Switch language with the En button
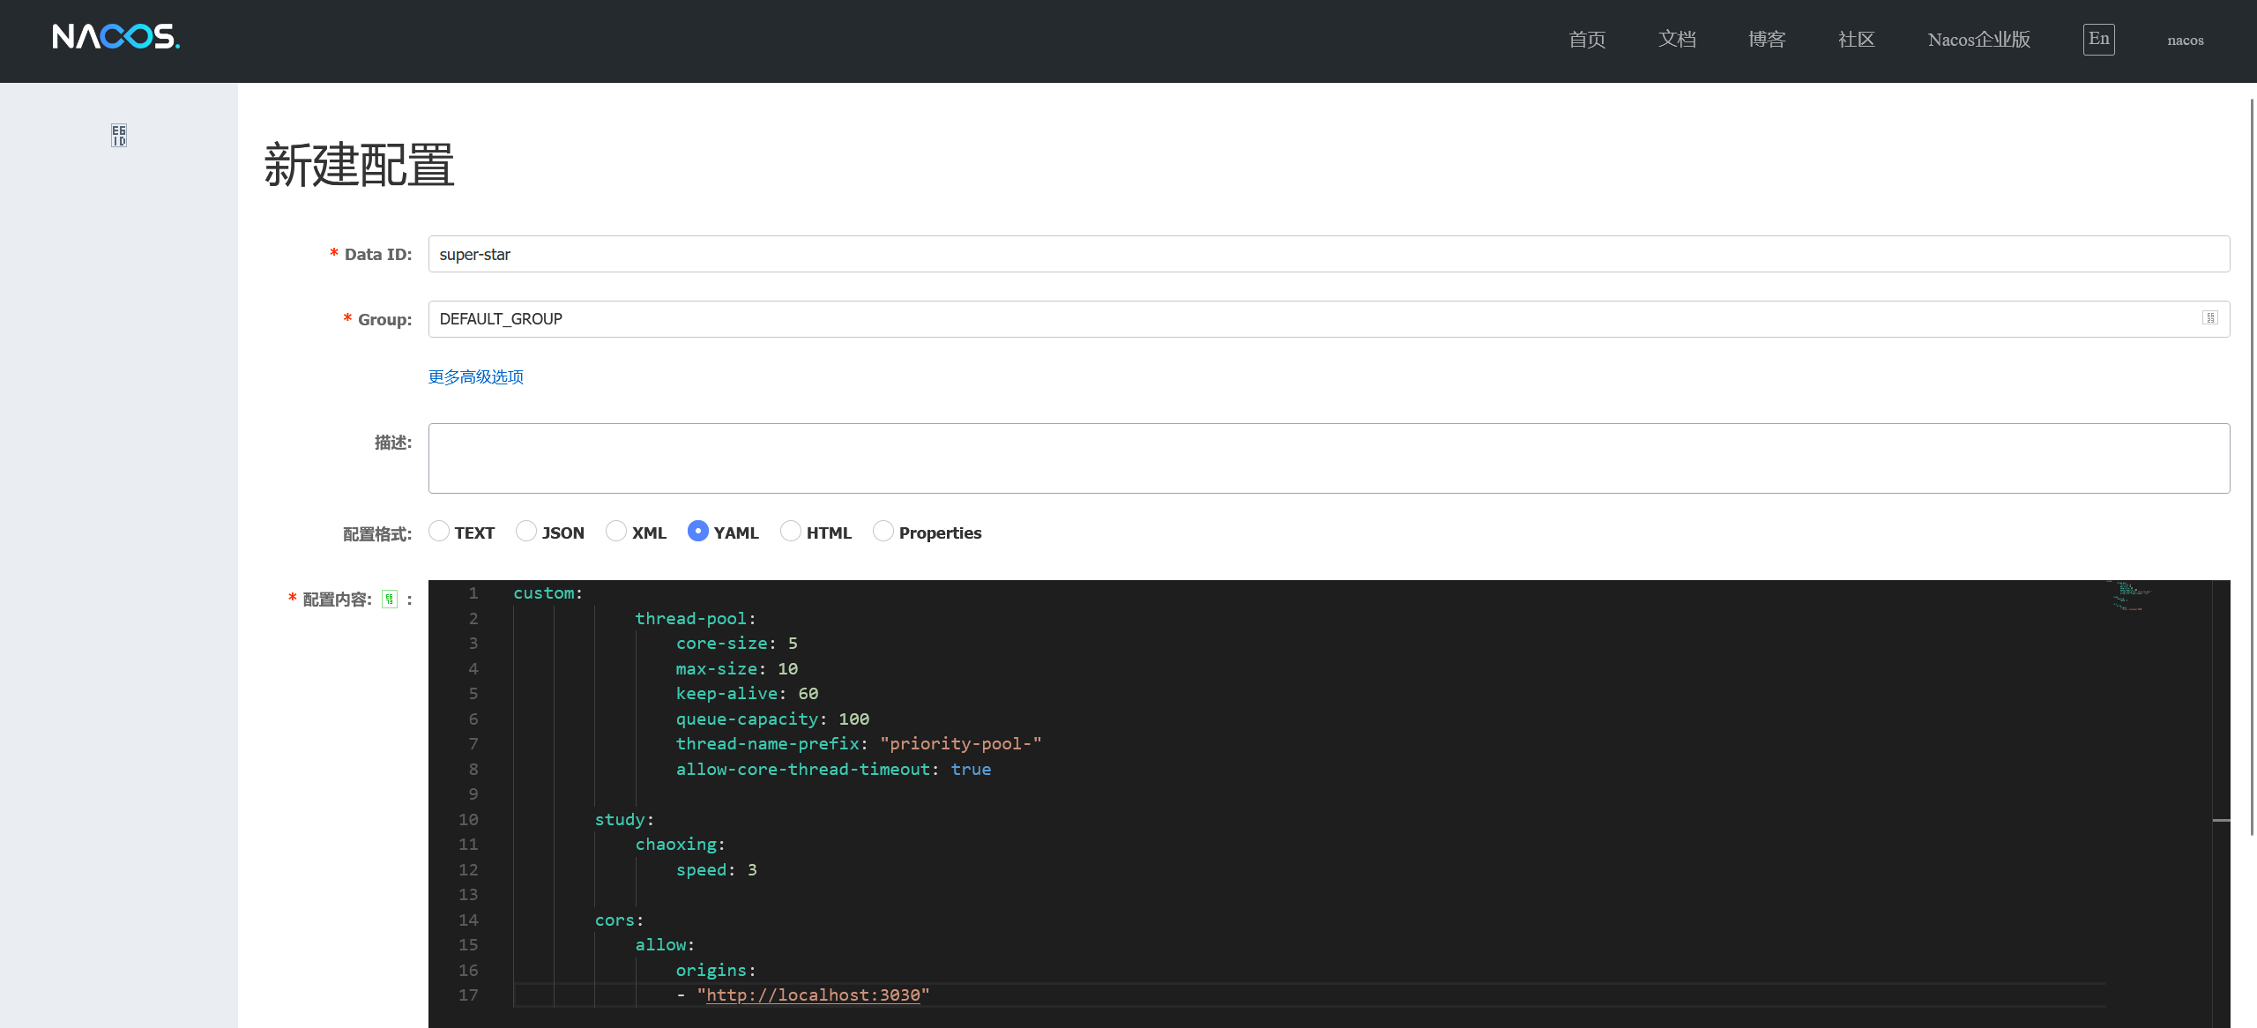 [x=2099, y=40]
